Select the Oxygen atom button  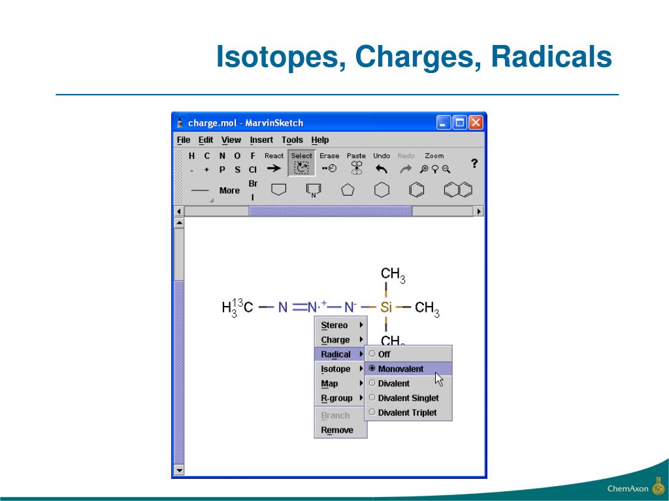click(x=237, y=156)
